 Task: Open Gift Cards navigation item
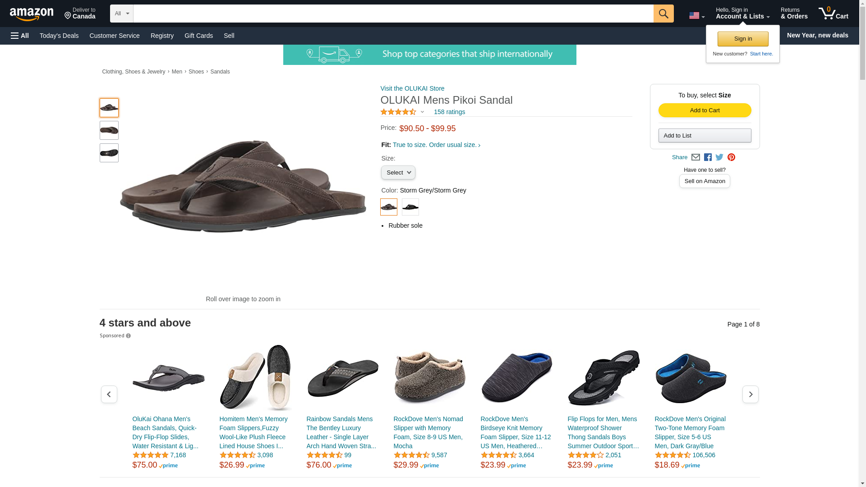(198, 36)
